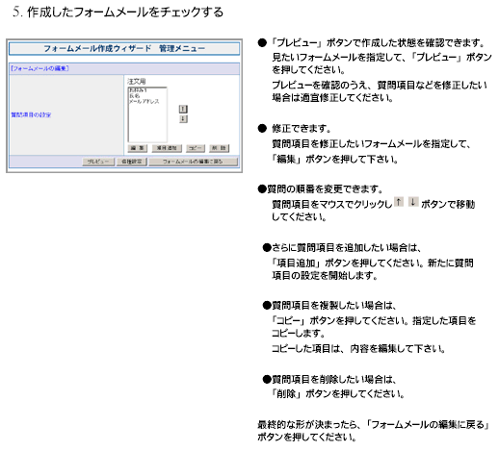Select the first entry in the question list box
This screenshot has width=499, height=451.
[x=138, y=90]
